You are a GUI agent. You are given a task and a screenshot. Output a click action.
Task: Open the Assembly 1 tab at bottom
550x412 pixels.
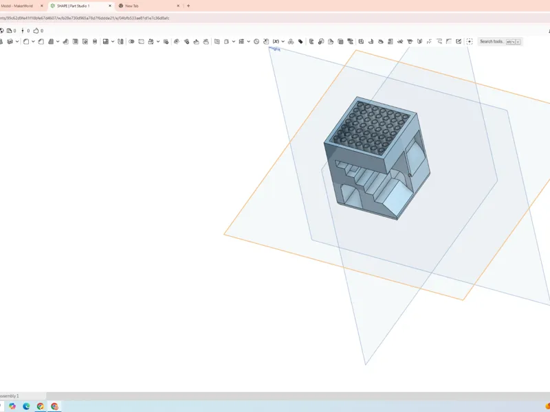click(10, 396)
